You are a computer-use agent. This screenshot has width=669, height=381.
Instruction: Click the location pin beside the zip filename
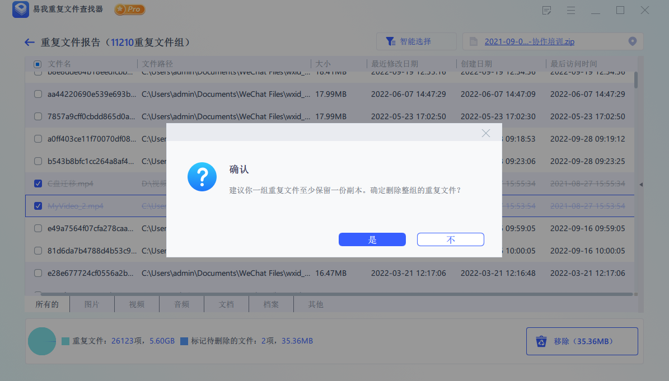click(x=633, y=41)
